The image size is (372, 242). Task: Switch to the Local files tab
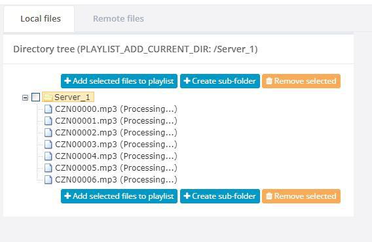pyautogui.click(x=41, y=18)
